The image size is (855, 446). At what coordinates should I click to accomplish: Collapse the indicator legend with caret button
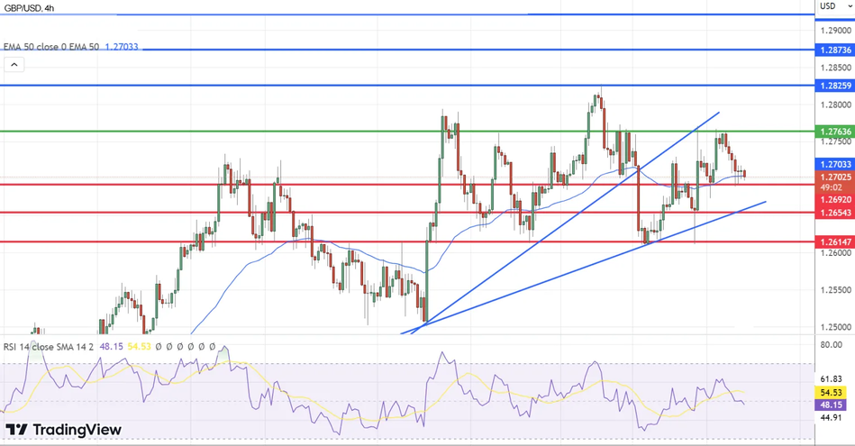(x=14, y=65)
